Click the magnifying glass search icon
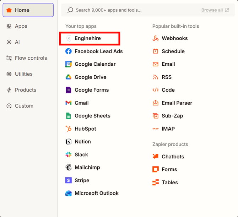Viewport: 238px width, 217px height. (x=70, y=10)
